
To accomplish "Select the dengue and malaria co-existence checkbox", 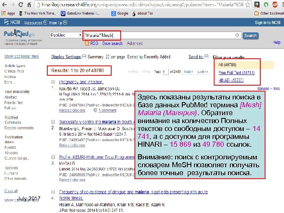I will [x=53, y=192].
